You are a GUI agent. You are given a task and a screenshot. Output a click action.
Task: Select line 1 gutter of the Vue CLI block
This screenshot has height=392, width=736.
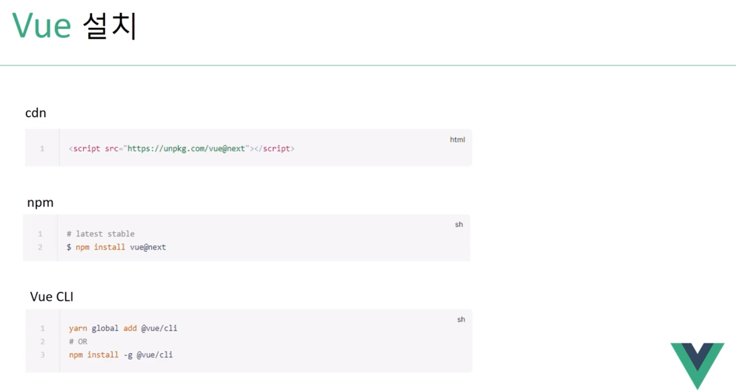click(x=42, y=328)
